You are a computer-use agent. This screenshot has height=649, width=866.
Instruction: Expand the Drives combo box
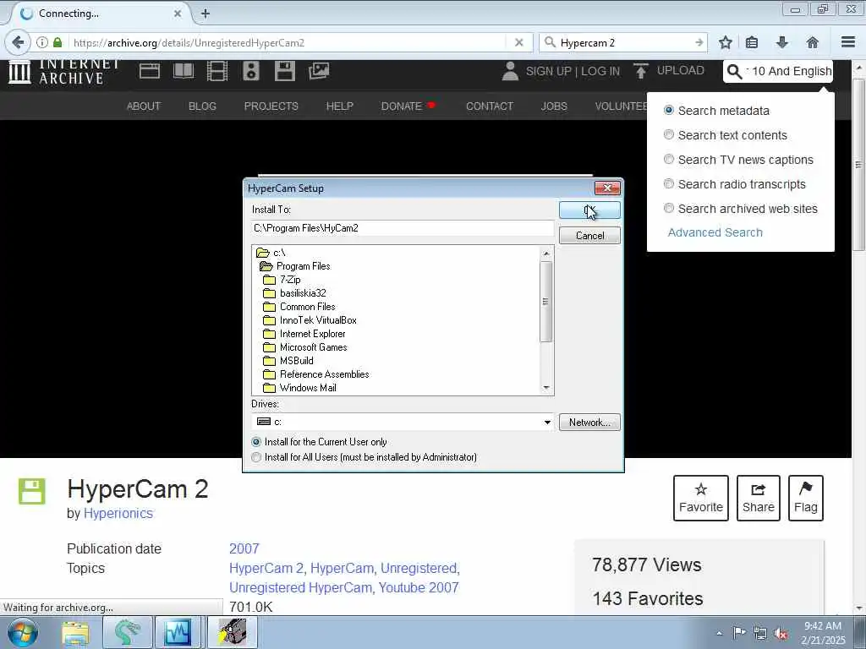click(547, 423)
